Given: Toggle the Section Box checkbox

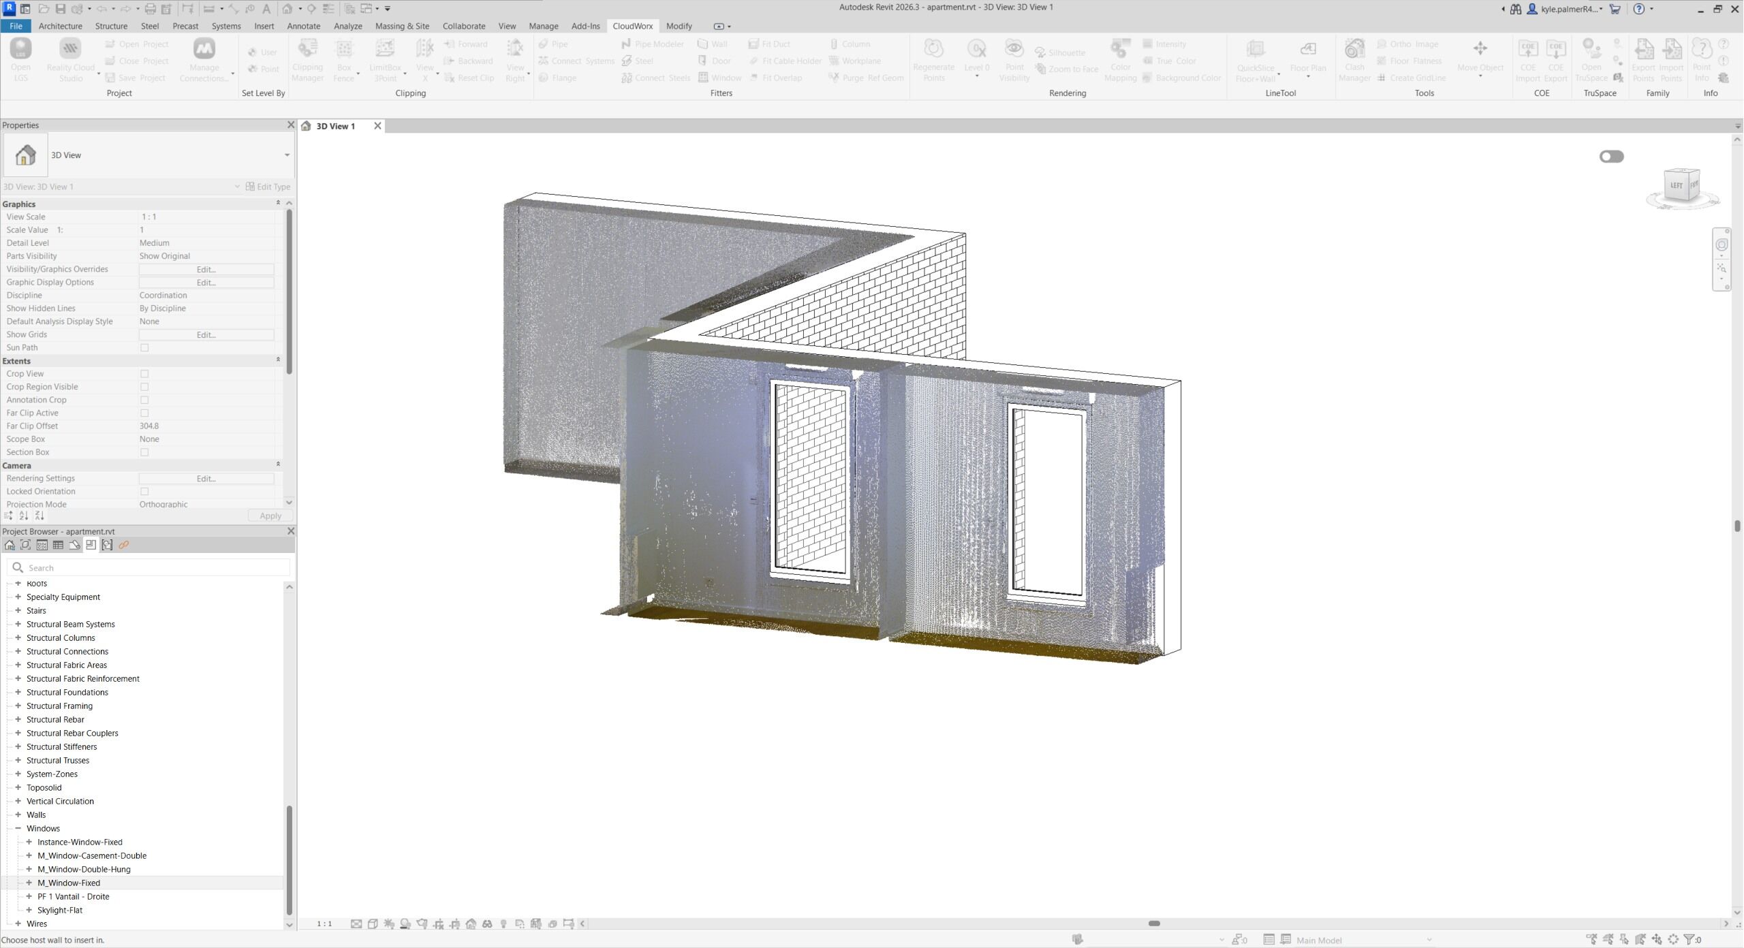Looking at the screenshot, I should 144,452.
